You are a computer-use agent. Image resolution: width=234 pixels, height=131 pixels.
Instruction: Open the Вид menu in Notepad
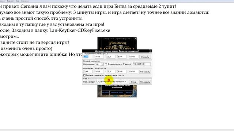(17, 1)
